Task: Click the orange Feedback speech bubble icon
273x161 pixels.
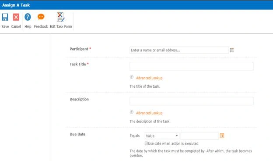Action: coord(41,17)
